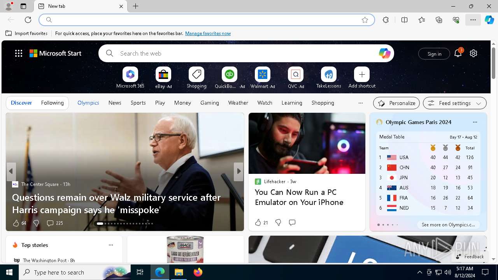Open See more on Olympics link
The width and height of the screenshot is (498, 280).
[x=448, y=225]
